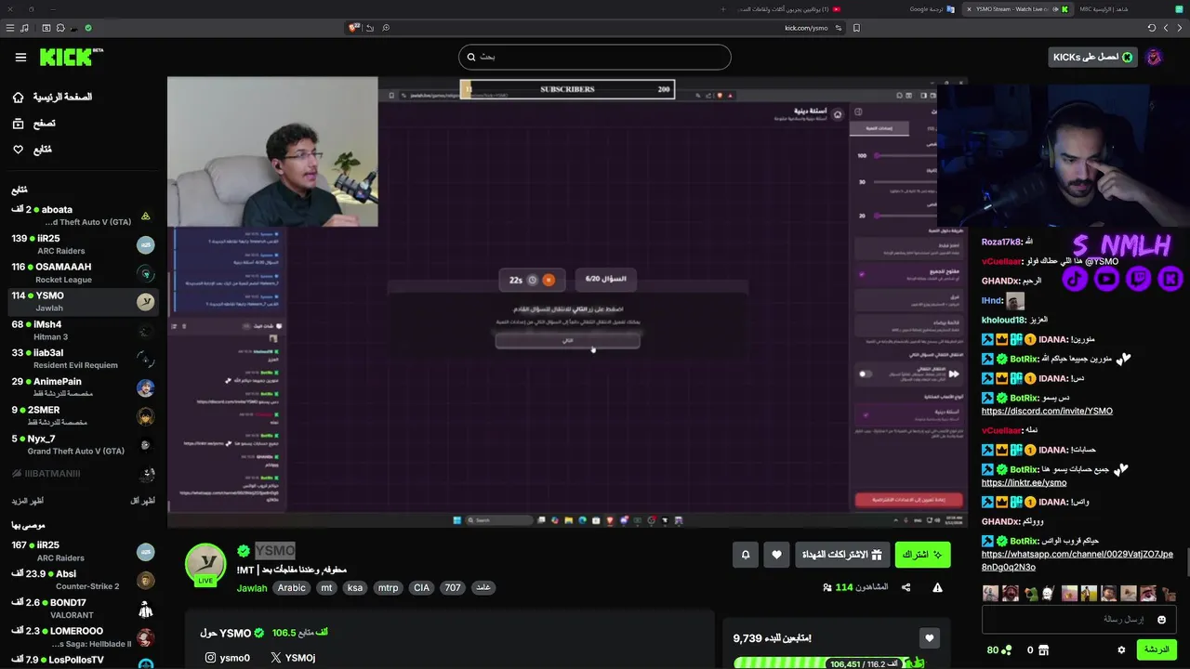Open Nyx_7 Grand Theft Auto V channel
This screenshot has height=669, width=1190.
point(83,445)
